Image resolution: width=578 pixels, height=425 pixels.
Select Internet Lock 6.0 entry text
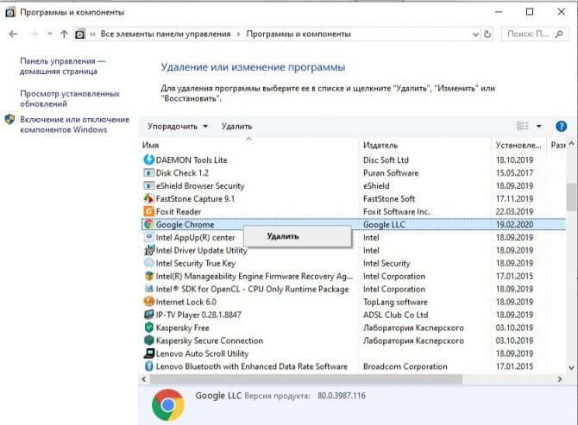click(x=186, y=302)
